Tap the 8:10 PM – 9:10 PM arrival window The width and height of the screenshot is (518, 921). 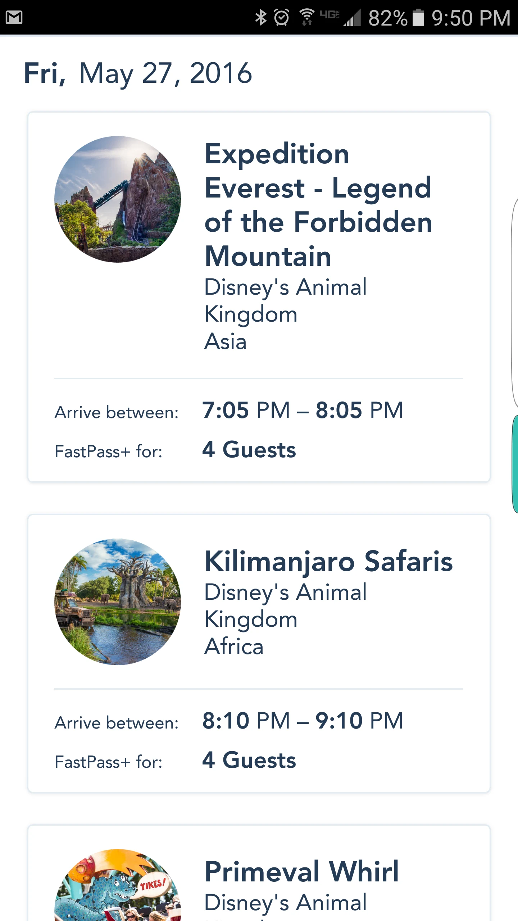click(303, 721)
